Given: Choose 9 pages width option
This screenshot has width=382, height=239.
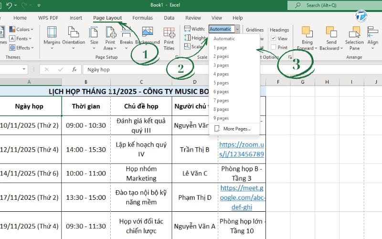Looking at the screenshot, I should pyautogui.click(x=234, y=118).
